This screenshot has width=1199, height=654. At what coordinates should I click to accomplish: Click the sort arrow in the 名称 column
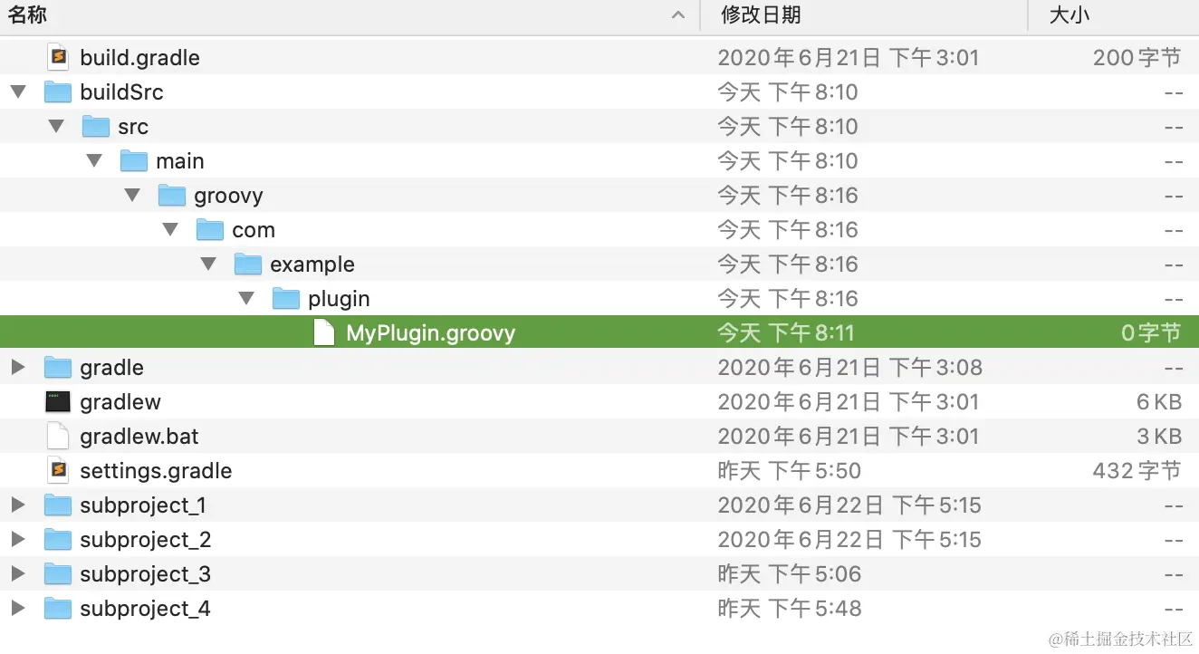pos(677,14)
